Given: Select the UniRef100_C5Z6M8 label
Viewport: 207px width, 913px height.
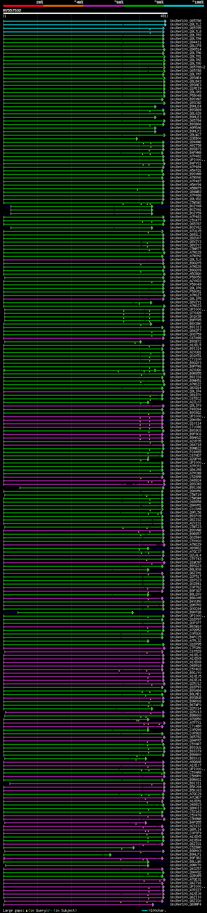Looking at the screenshot, I should 186,477.
